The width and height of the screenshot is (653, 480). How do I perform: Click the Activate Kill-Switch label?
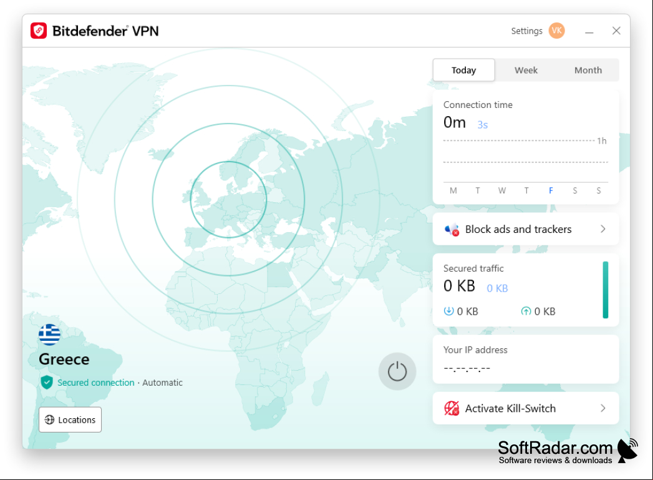510,408
